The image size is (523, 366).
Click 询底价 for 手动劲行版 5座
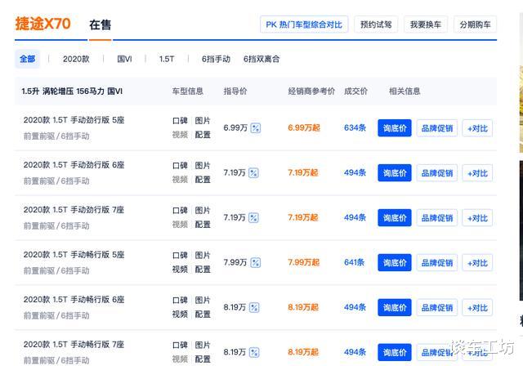(x=395, y=128)
